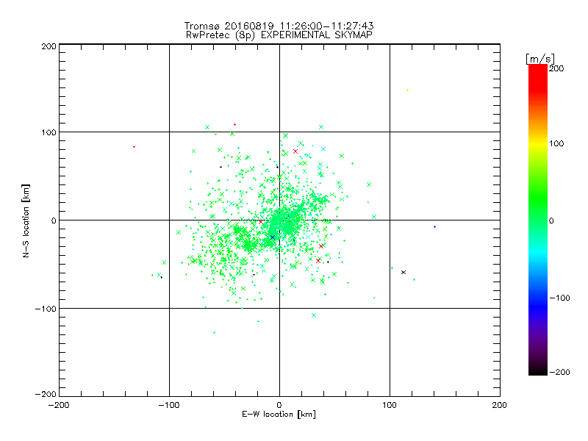Click the black bottom end of the colorbar
The image size is (588, 441).
point(538,370)
